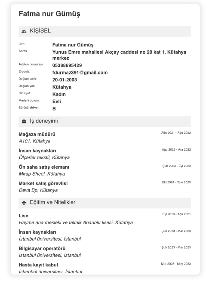Click the graduation cap icon beside Eğitim
Screen dimensions: 209x281
pos(24,203)
